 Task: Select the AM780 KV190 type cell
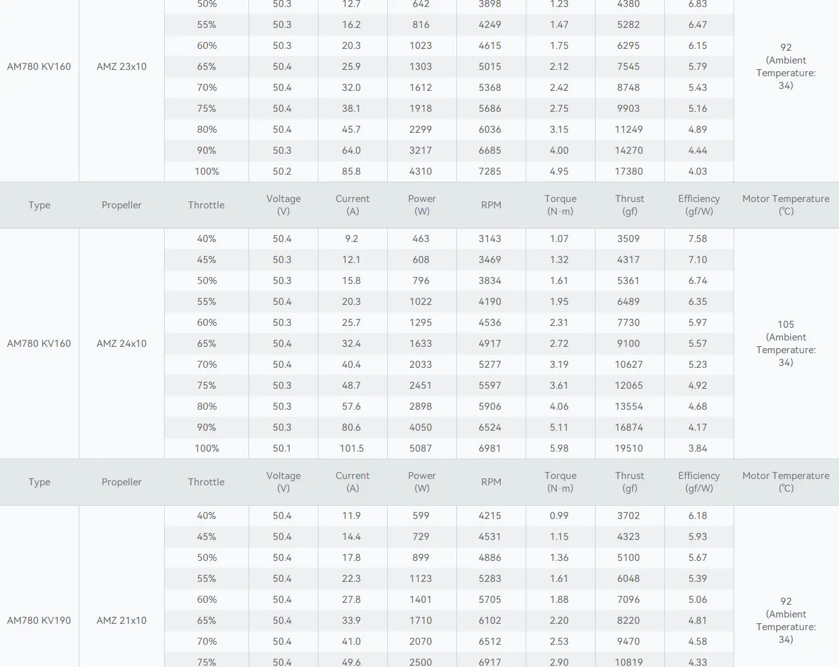click(39, 620)
